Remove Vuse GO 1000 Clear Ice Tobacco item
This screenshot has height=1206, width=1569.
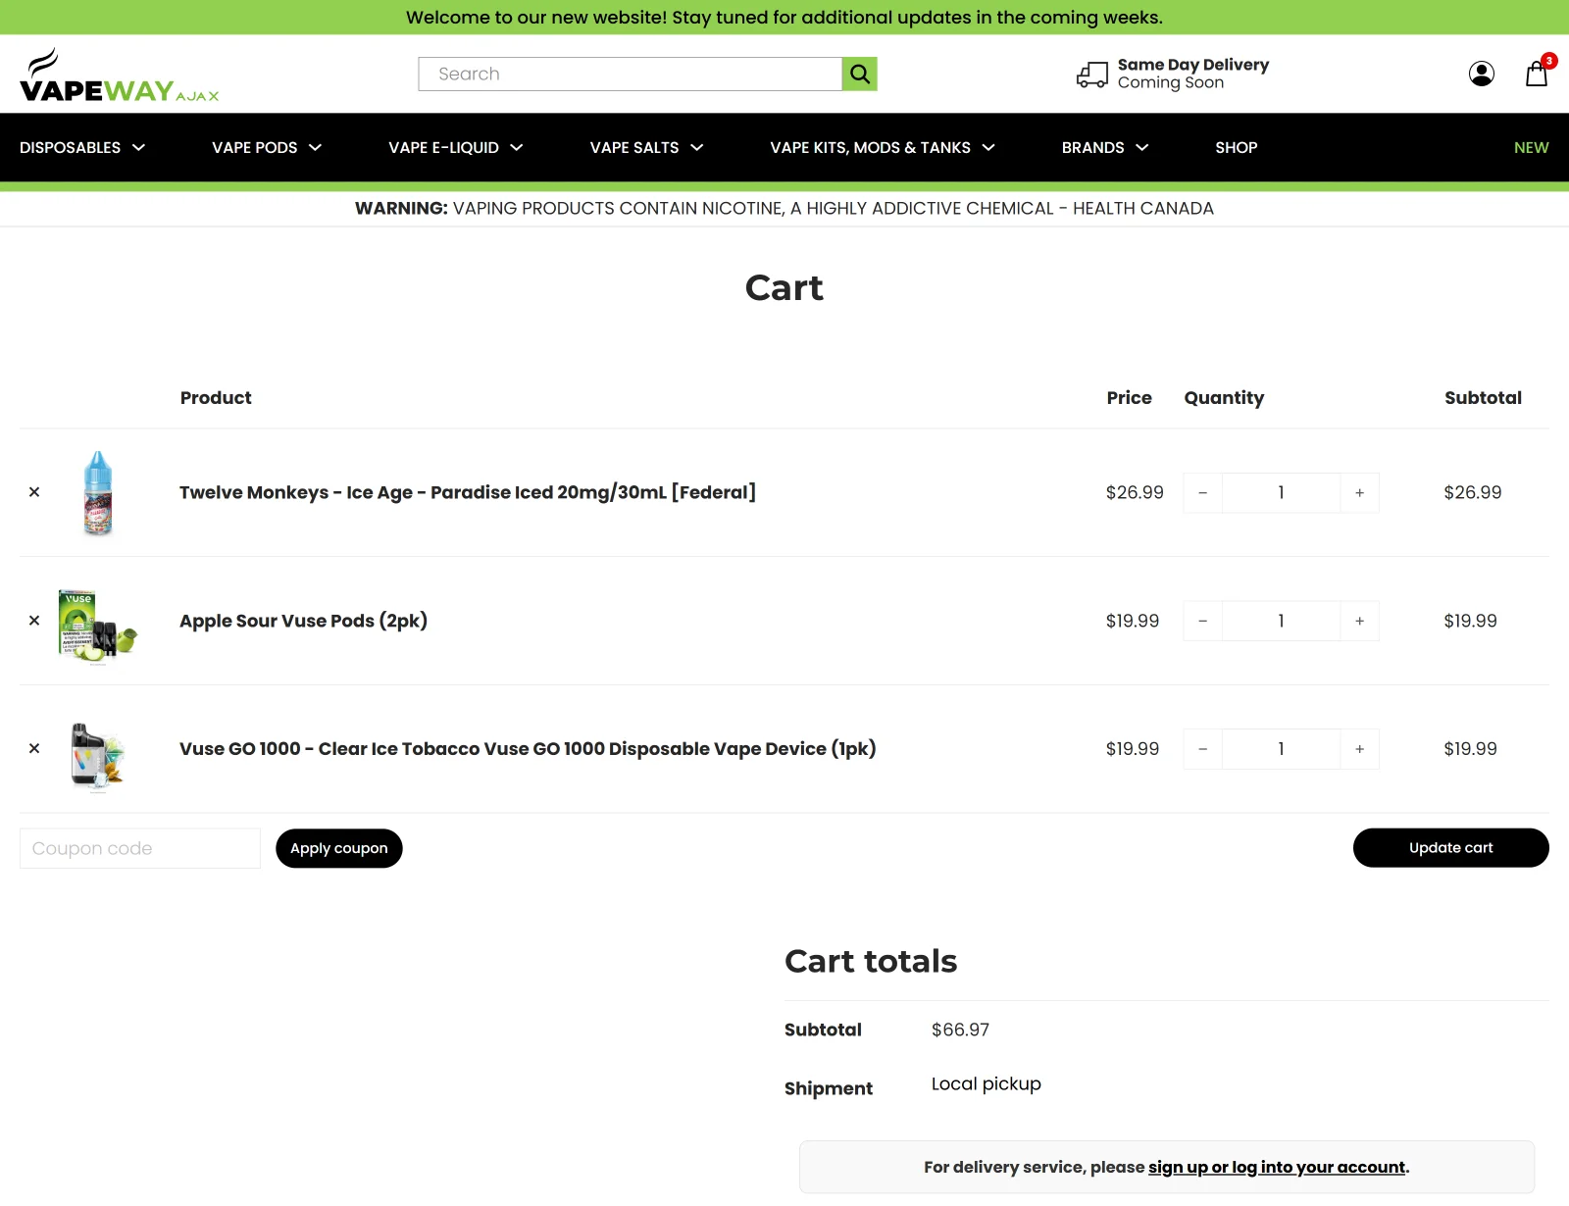[34, 748]
